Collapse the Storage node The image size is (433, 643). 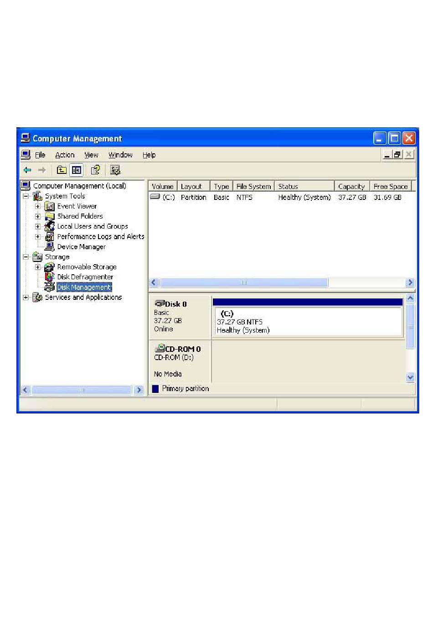pos(26,257)
